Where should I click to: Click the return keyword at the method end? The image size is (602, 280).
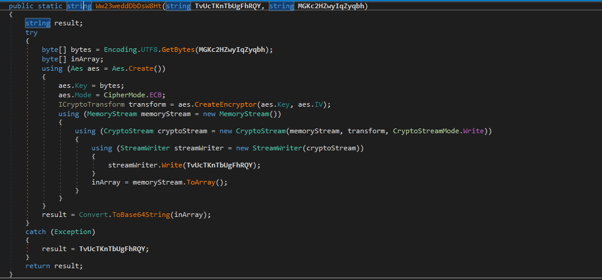point(37,266)
